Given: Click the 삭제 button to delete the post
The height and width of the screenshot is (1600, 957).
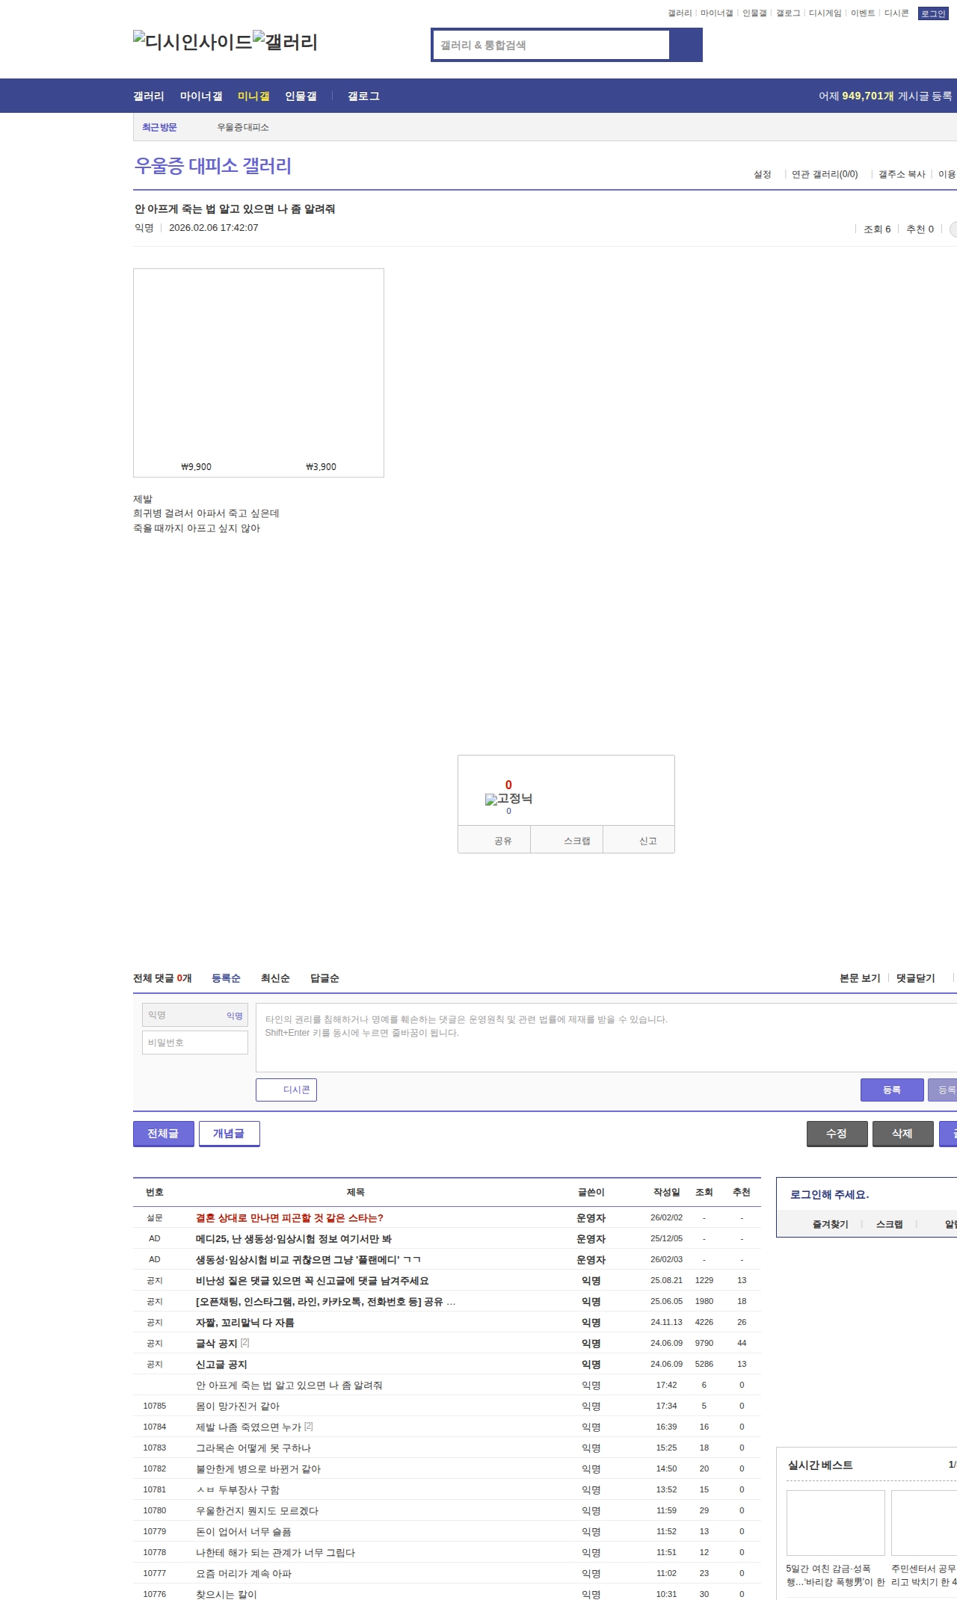Looking at the screenshot, I should [x=903, y=1134].
